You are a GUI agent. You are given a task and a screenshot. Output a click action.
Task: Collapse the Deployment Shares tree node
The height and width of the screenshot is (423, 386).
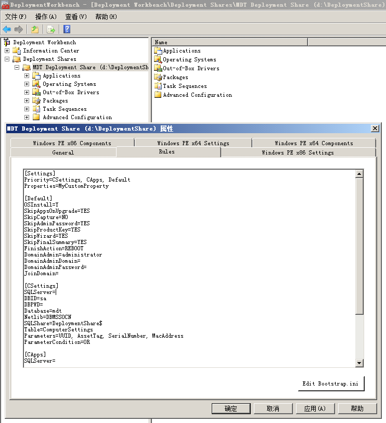click(x=7, y=59)
